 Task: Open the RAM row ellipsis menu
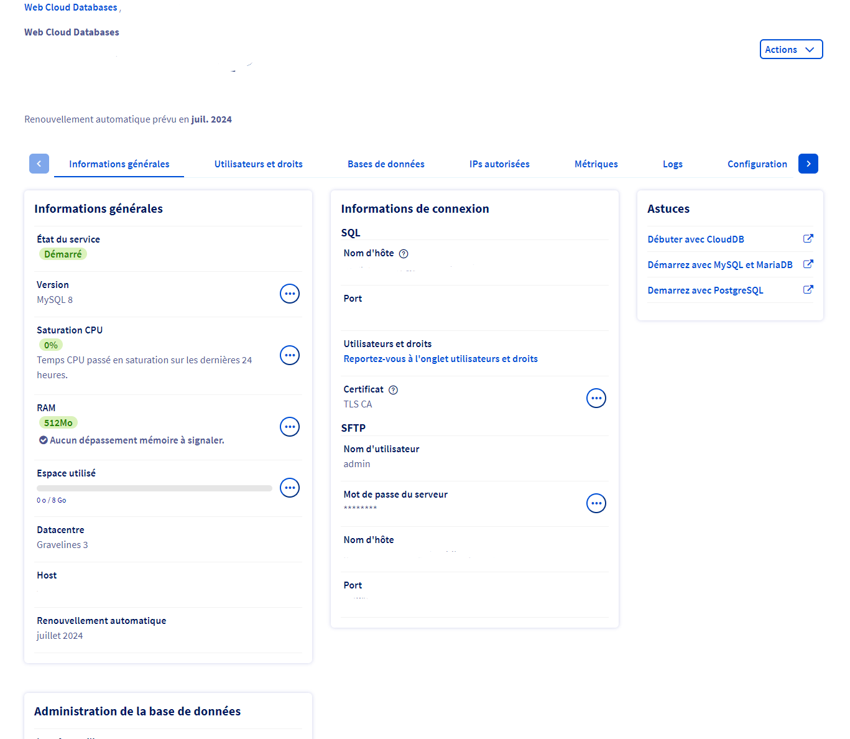click(x=290, y=427)
